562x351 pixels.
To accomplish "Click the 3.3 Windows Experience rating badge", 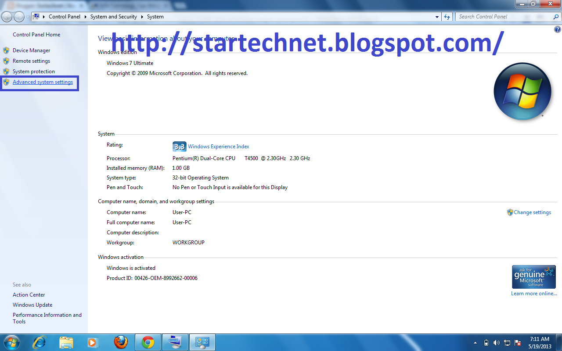I will [179, 147].
